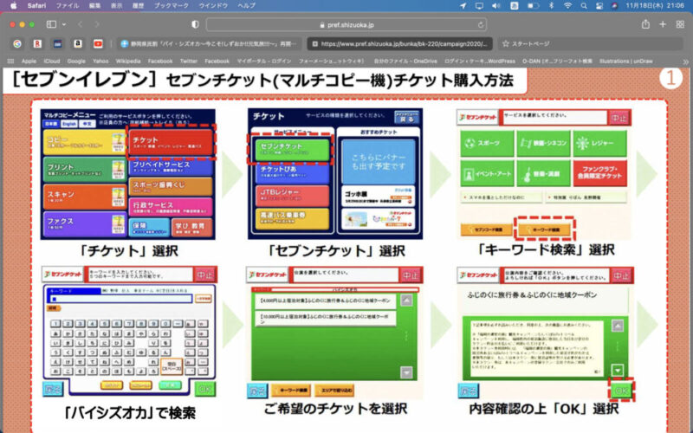The width and height of the screenshot is (693, 433).
Task: Open the 編集 menu
Action: (94, 6)
